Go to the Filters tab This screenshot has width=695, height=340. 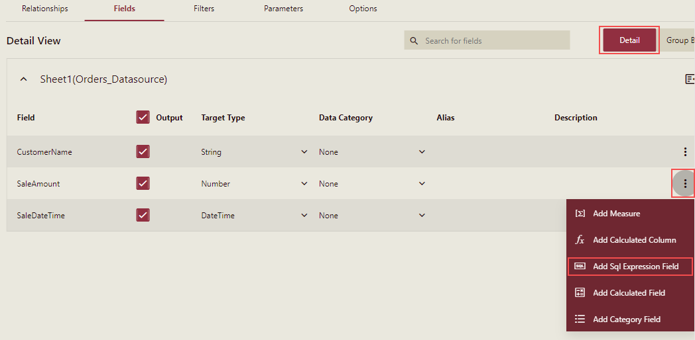pyautogui.click(x=204, y=9)
